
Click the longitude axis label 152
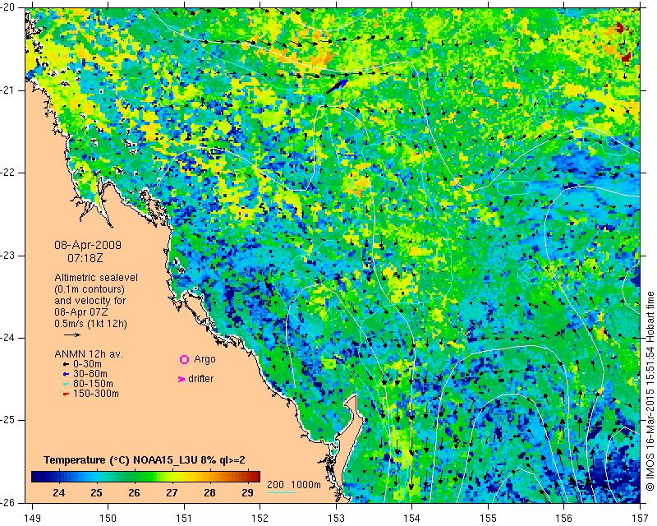260,519
